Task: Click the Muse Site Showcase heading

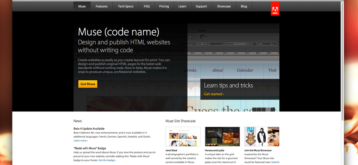Action: [180, 121]
